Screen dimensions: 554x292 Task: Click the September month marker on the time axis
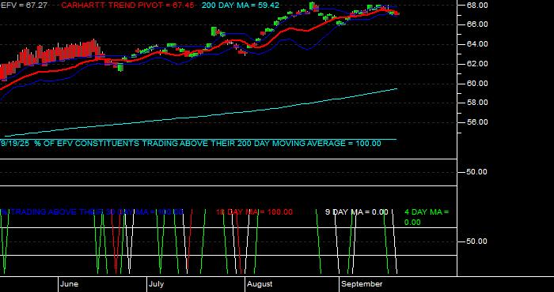(x=362, y=284)
